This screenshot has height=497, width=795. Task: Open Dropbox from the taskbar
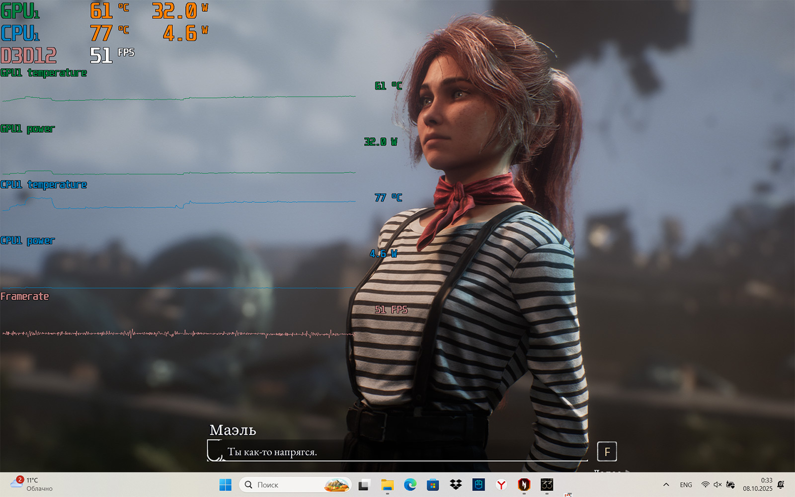click(456, 485)
